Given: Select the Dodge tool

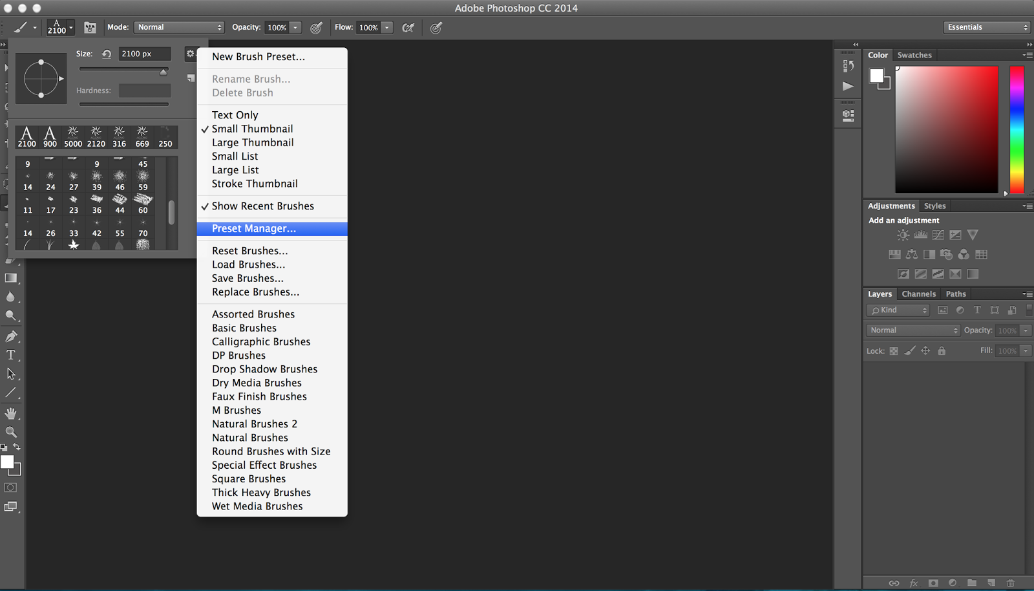Looking at the screenshot, I should point(11,316).
